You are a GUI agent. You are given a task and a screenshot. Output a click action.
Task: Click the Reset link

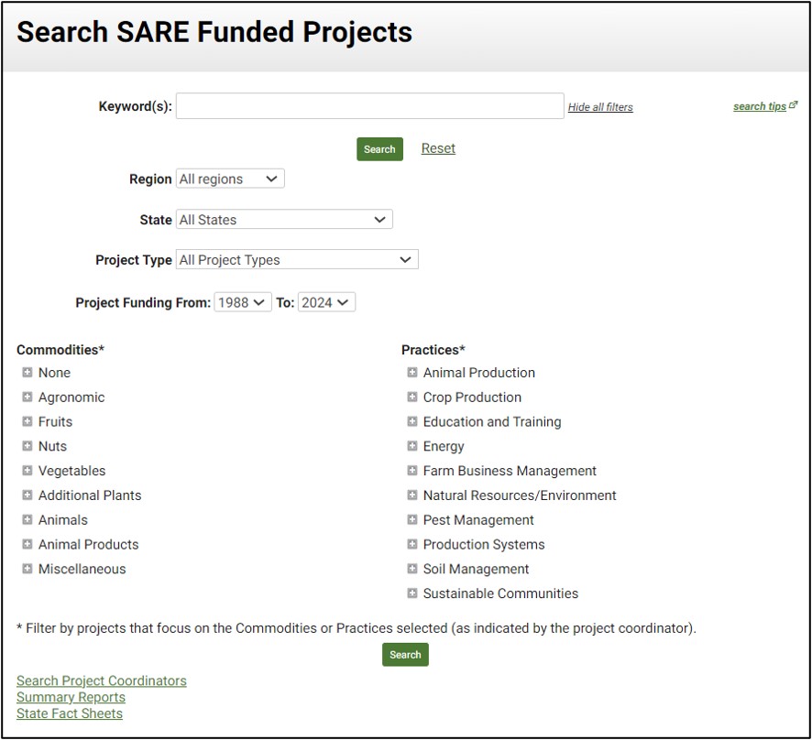coord(438,148)
